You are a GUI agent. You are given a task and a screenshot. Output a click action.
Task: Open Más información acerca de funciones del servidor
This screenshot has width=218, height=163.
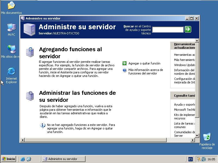pos(146,72)
